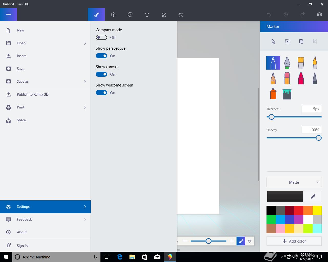The height and width of the screenshot is (262, 328).
Task: Click Share in the menu
Action: click(x=45, y=120)
